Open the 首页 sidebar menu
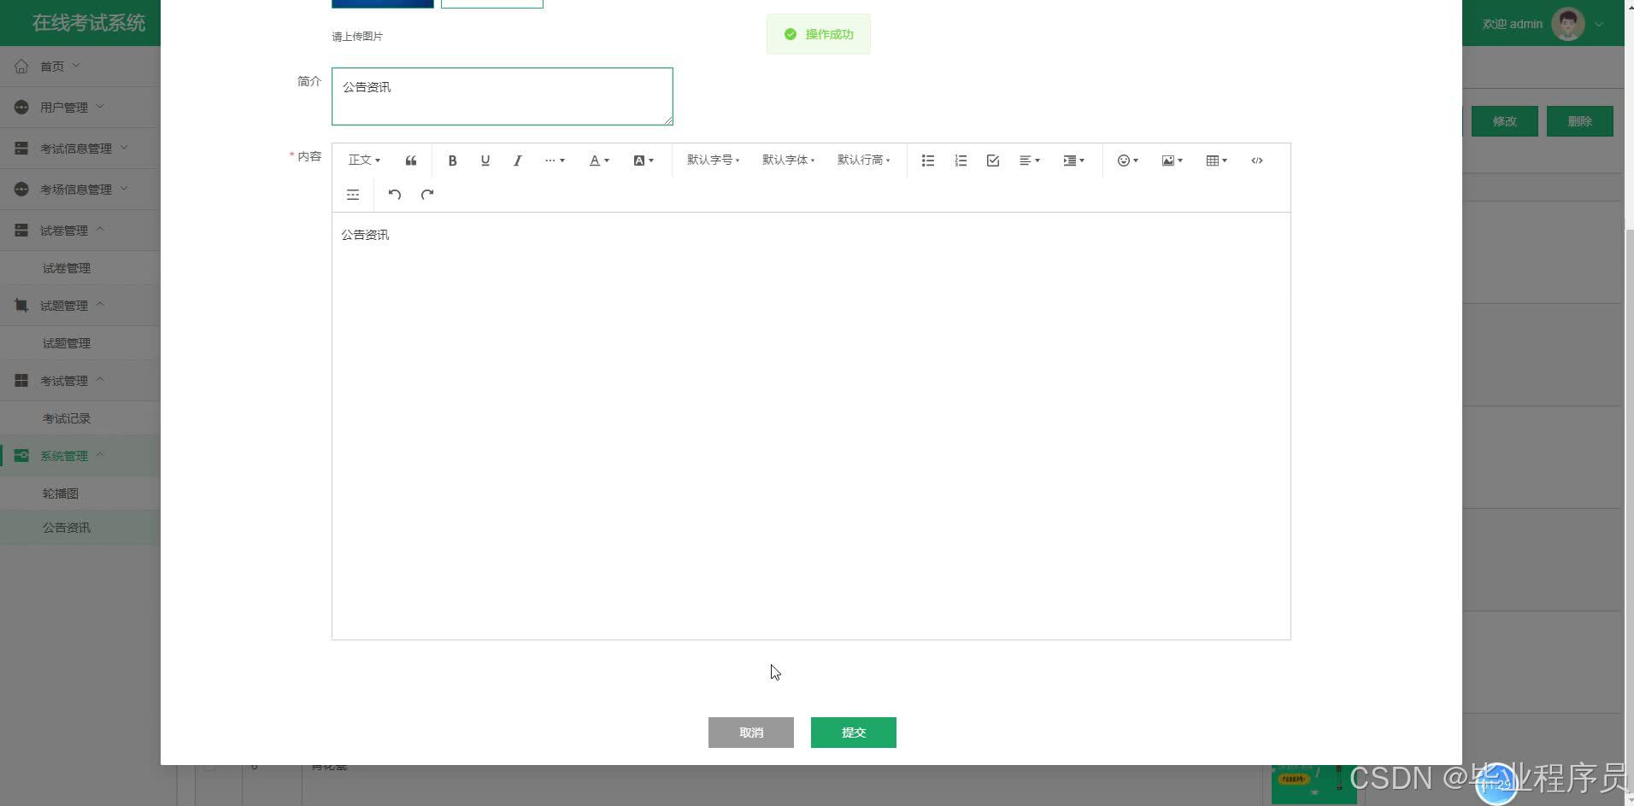Image resolution: width=1634 pixels, height=806 pixels. pos(80,66)
